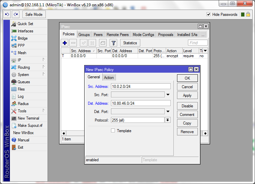Select the 0.0.0.0/0 template policy row
255x184 pixels.
[x=134, y=56]
